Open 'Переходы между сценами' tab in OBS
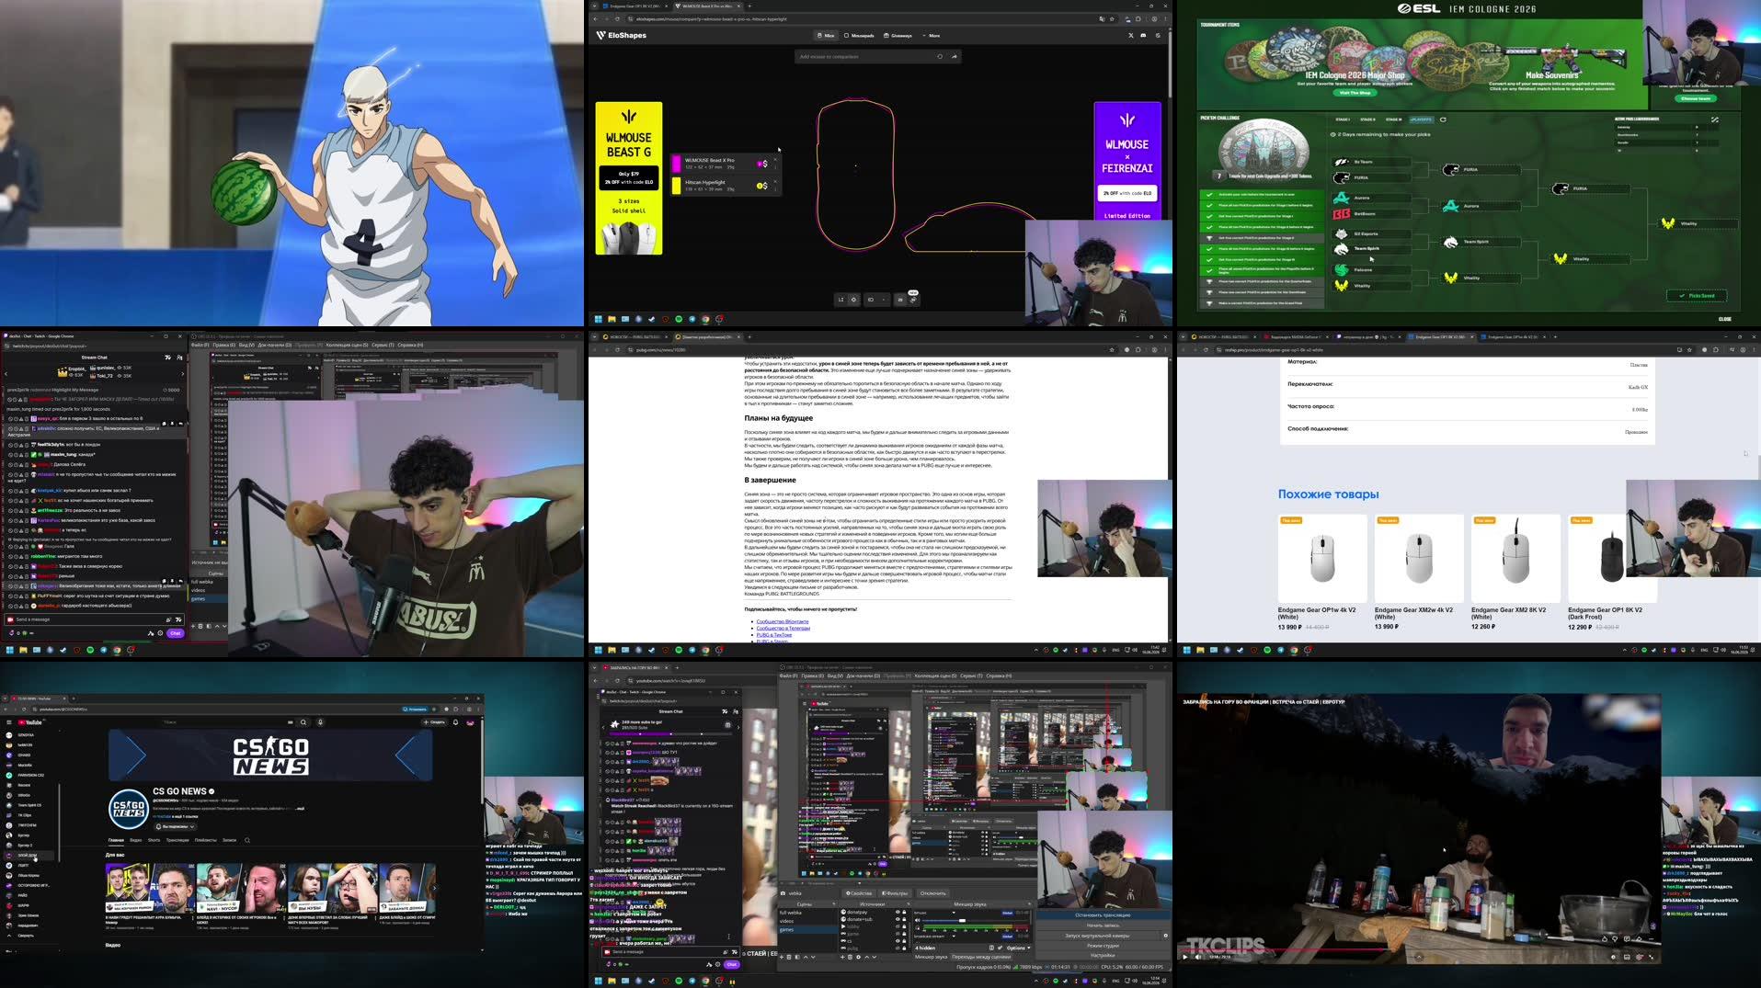The width and height of the screenshot is (1761, 988). tap(981, 957)
